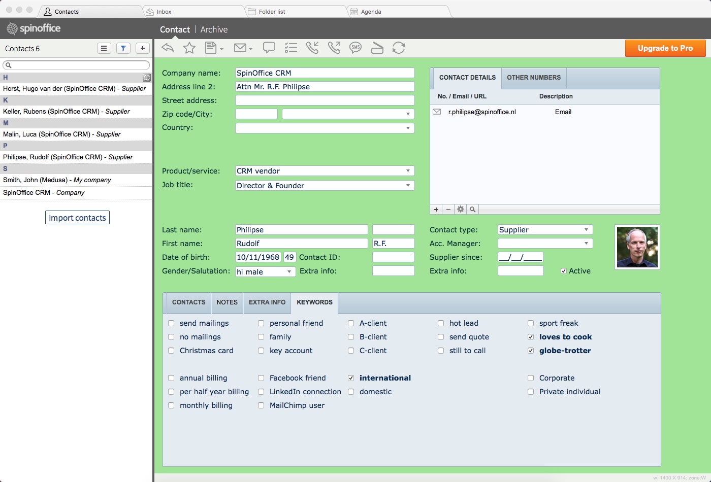Select contact Smith, John (Medusa)

tap(76, 180)
